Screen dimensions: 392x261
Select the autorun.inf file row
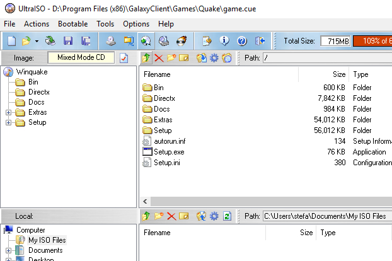[x=266, y=141]
